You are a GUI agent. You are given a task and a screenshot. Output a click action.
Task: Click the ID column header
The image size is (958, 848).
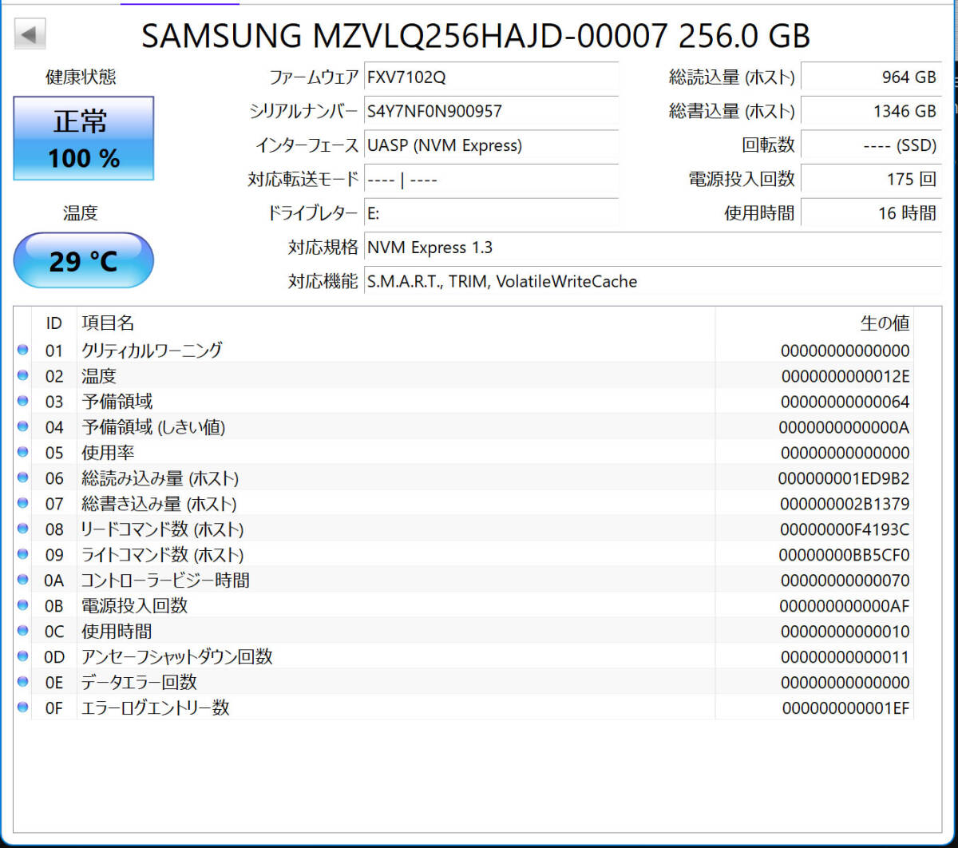coord(53,323)
